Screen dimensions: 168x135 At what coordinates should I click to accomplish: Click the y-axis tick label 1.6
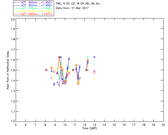13,60
